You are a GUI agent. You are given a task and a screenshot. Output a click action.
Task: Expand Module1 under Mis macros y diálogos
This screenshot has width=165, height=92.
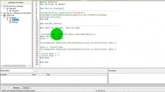pos(7,11)
